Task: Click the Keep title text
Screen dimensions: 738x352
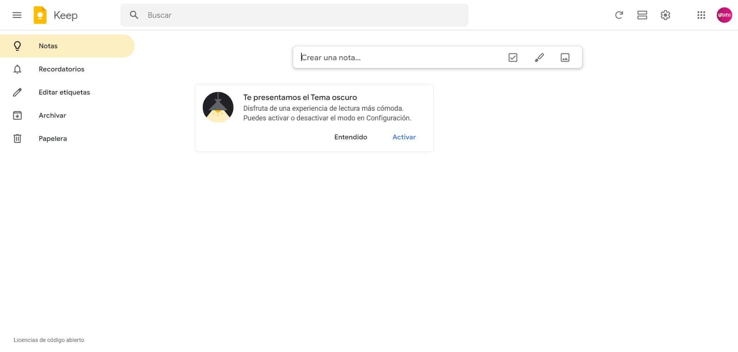Action: (66, 15)
